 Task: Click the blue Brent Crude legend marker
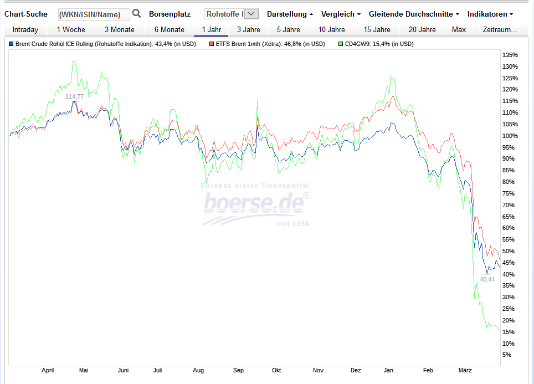[10, 43]
